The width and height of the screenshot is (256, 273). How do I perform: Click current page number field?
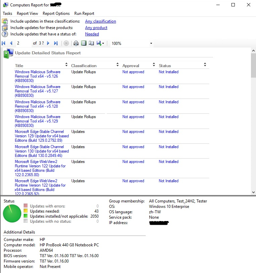(24, 43)
